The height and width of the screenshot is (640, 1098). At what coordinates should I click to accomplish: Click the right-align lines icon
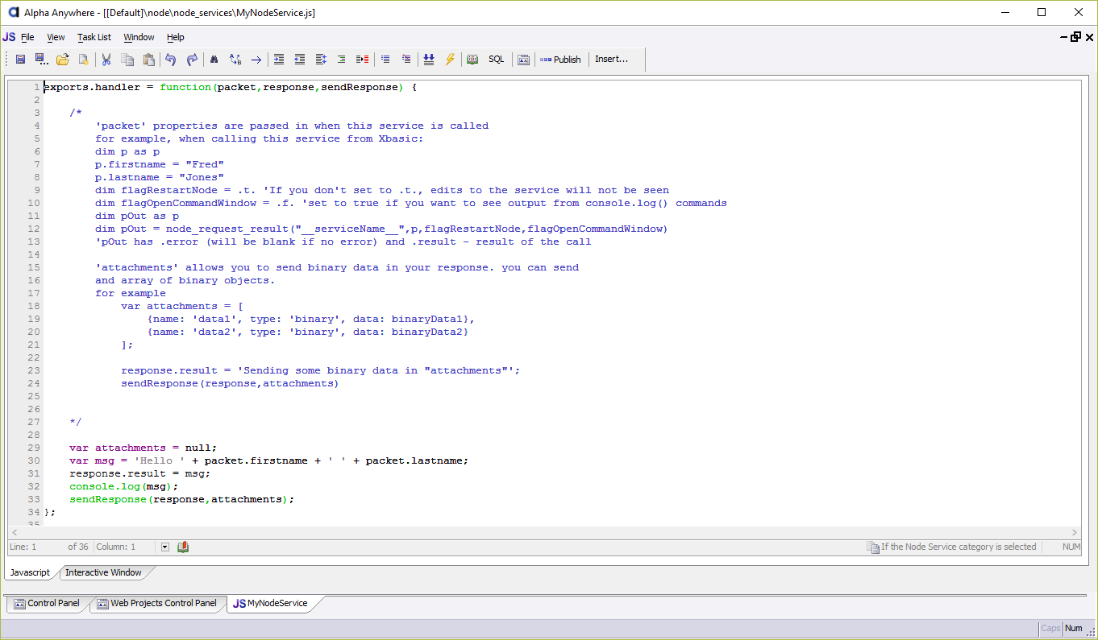click(342, 60)
